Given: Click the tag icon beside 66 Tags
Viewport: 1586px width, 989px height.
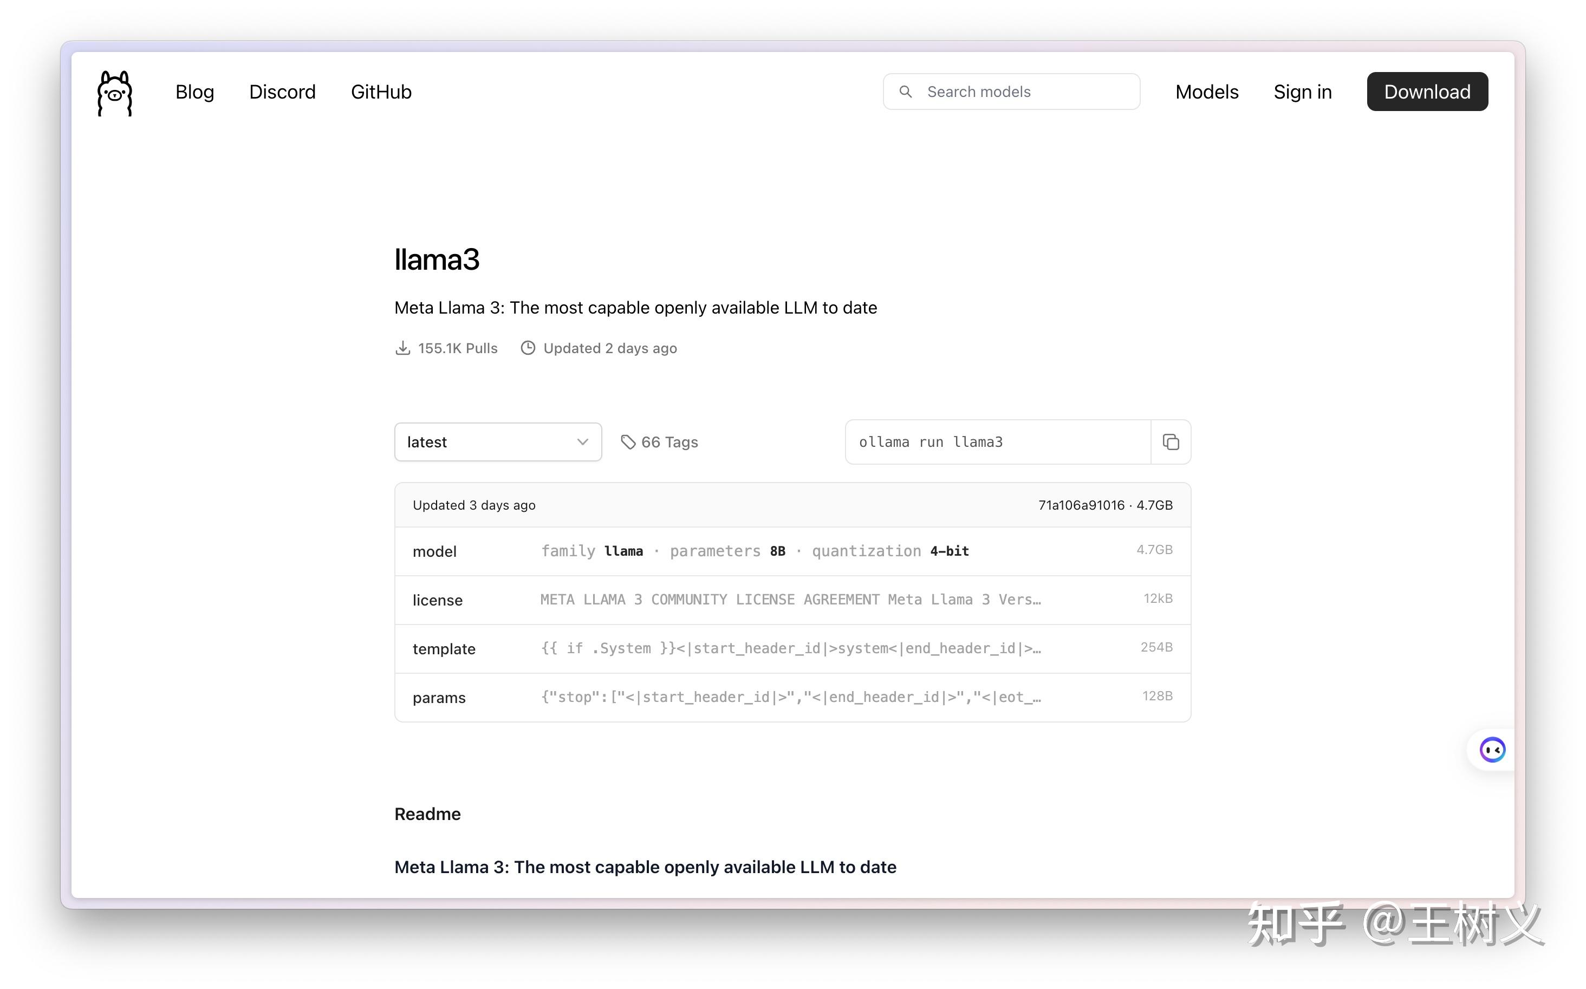Looking at the screenshot, I should [628, 442].
